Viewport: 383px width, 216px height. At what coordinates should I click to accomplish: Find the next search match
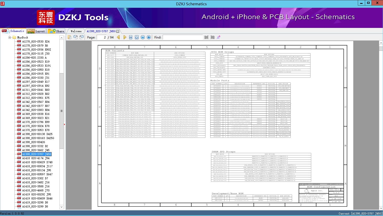point(213,37)
